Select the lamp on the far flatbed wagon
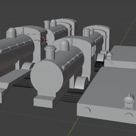 point(109,56)
